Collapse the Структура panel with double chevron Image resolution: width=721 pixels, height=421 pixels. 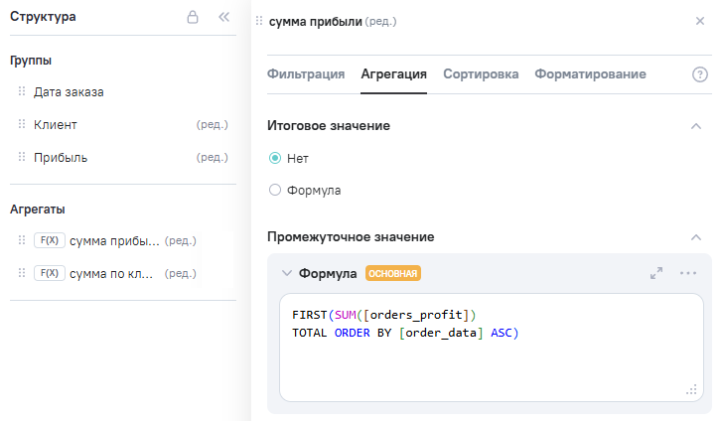click(223, 17)
